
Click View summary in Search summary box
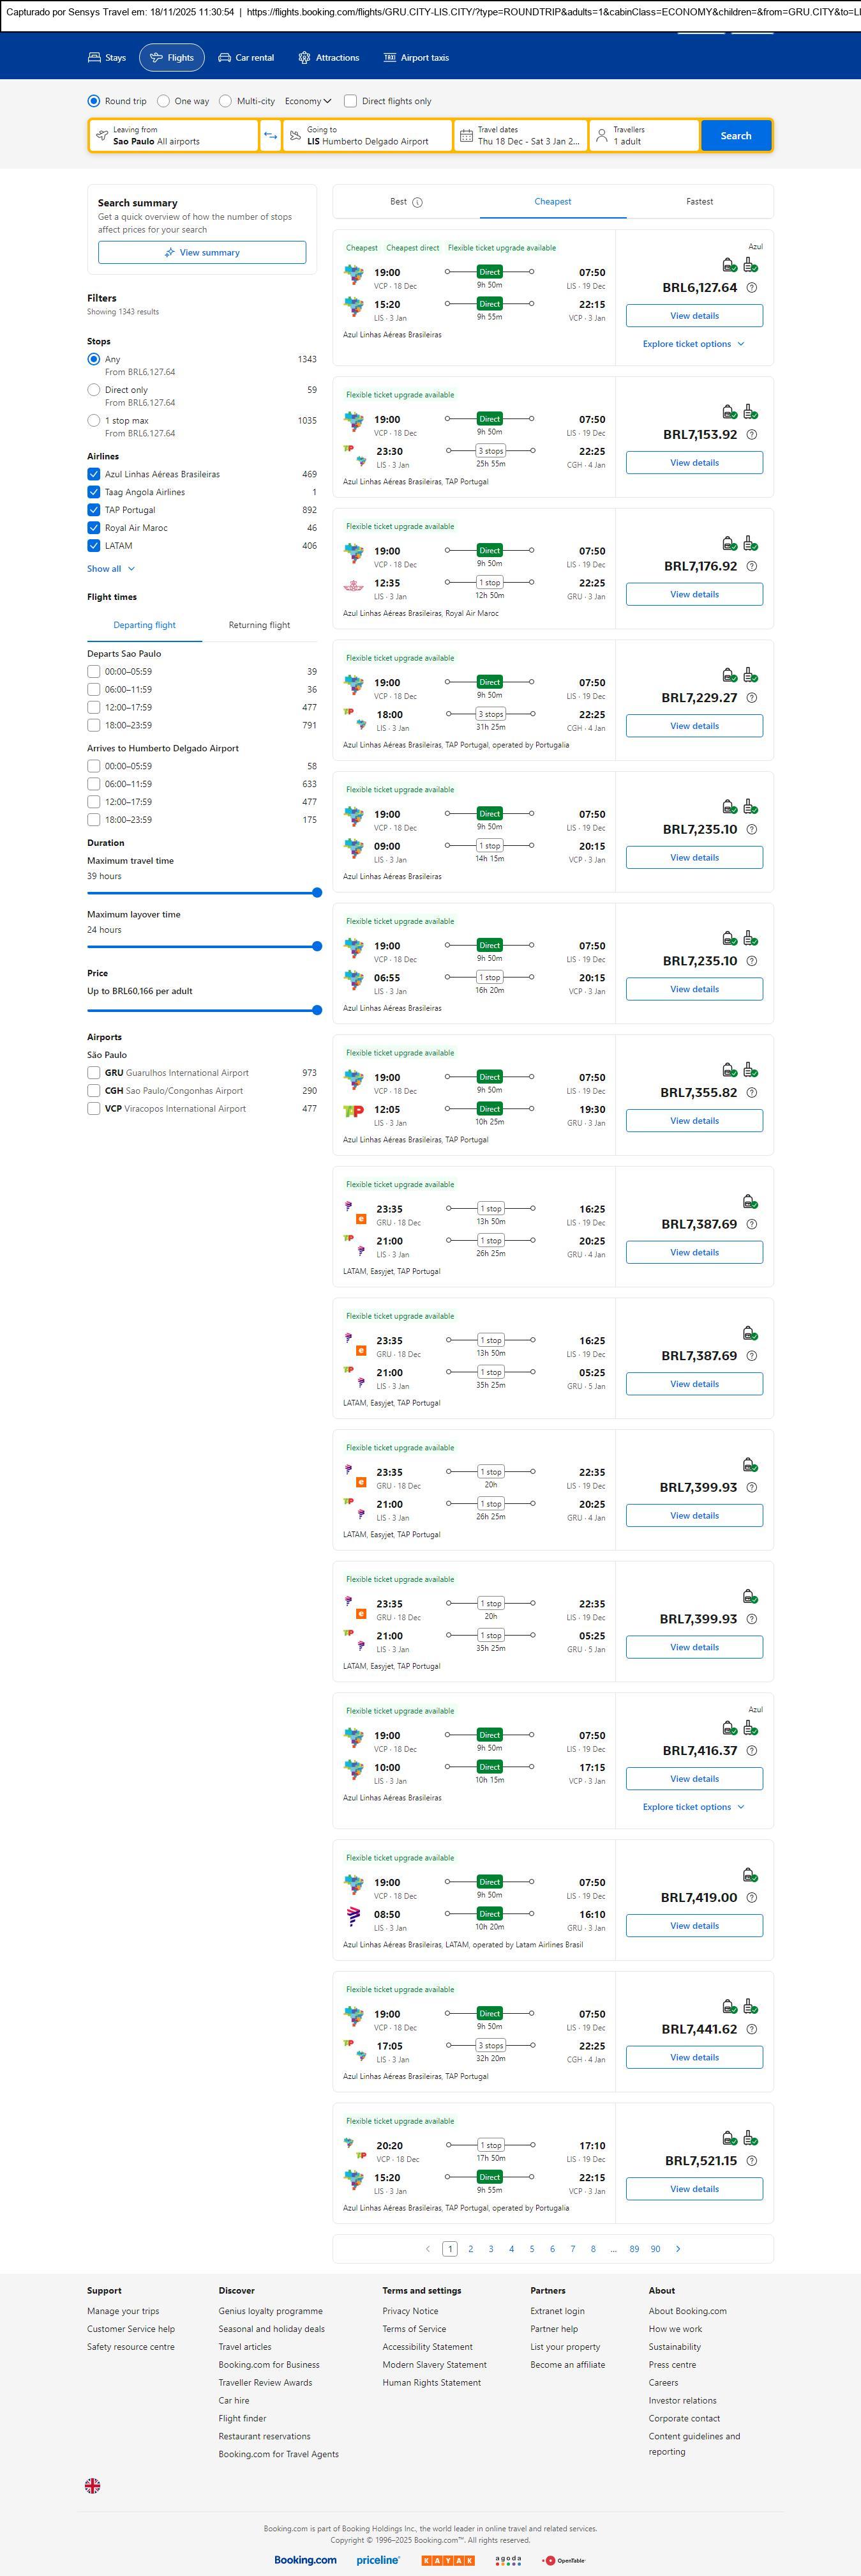(202, 252)
